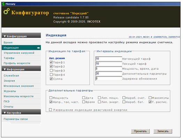Select Мгновенные значения in sidebar

point(19,86)
